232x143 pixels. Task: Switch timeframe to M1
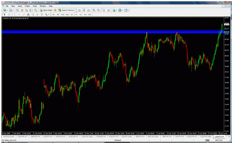point(53,14)
